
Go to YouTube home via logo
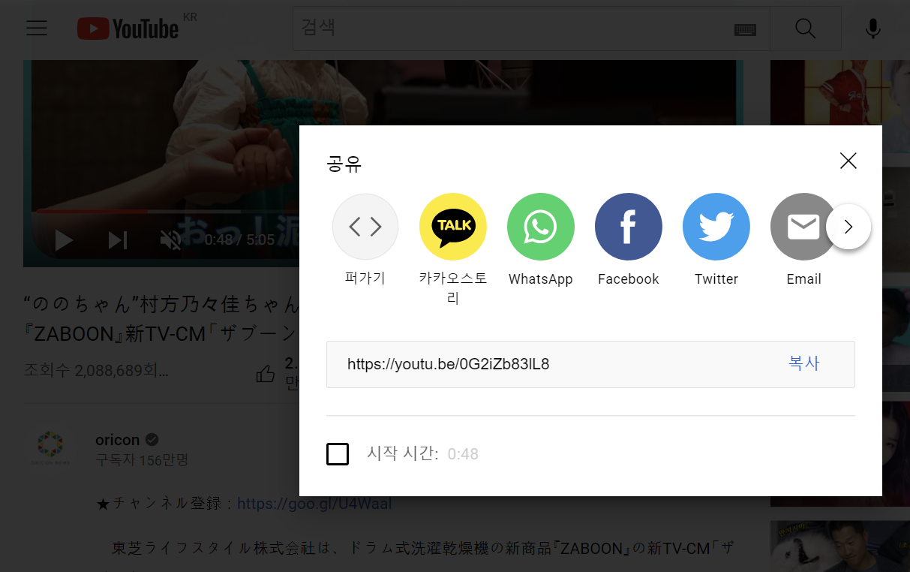[x=128, y=29]
